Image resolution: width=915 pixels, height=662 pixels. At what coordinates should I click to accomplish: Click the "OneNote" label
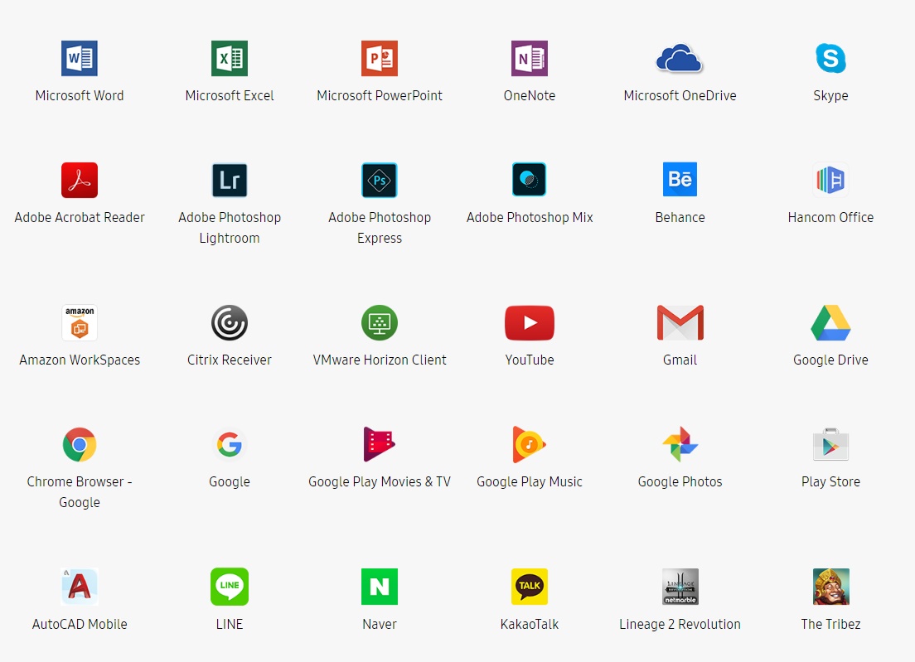coord(530,95)
